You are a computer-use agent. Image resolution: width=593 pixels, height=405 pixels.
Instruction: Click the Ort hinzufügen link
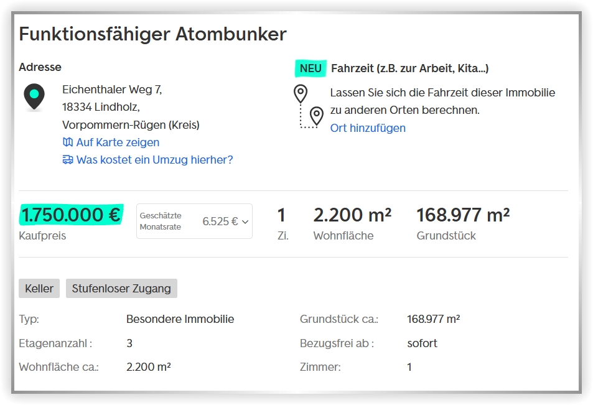(x=368, y=128)
